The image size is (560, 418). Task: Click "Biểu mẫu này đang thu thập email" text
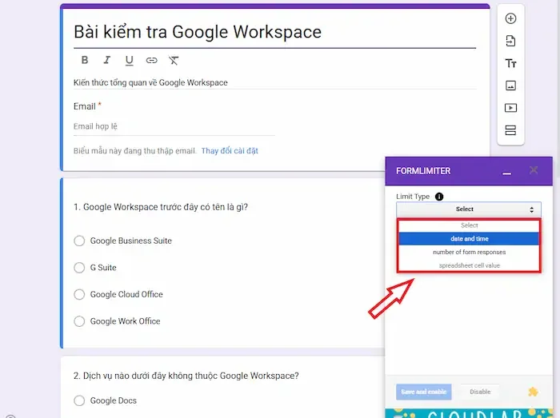tap(135, 151)
